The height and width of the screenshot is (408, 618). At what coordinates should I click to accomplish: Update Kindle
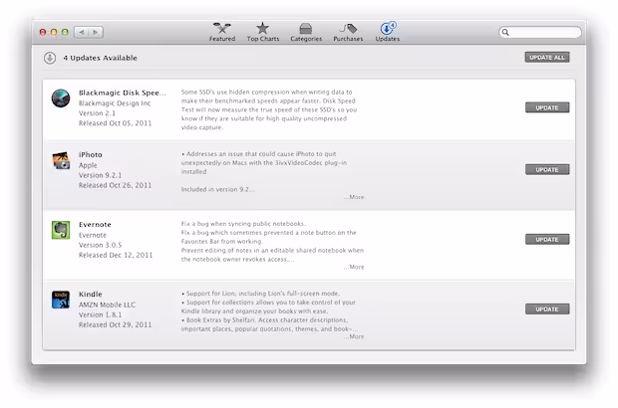tap(547, 309)
